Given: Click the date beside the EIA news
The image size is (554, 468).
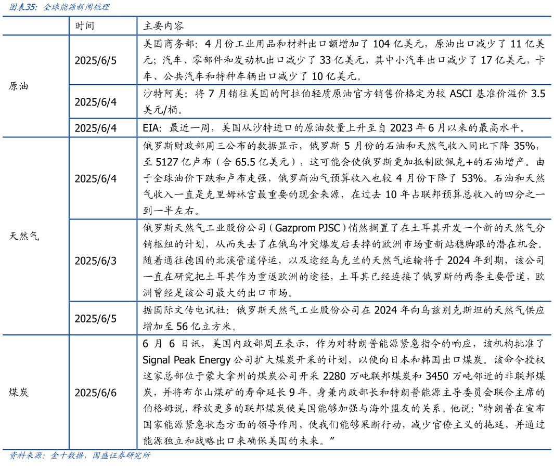Looking at the screenshot, I should (96, 128).
